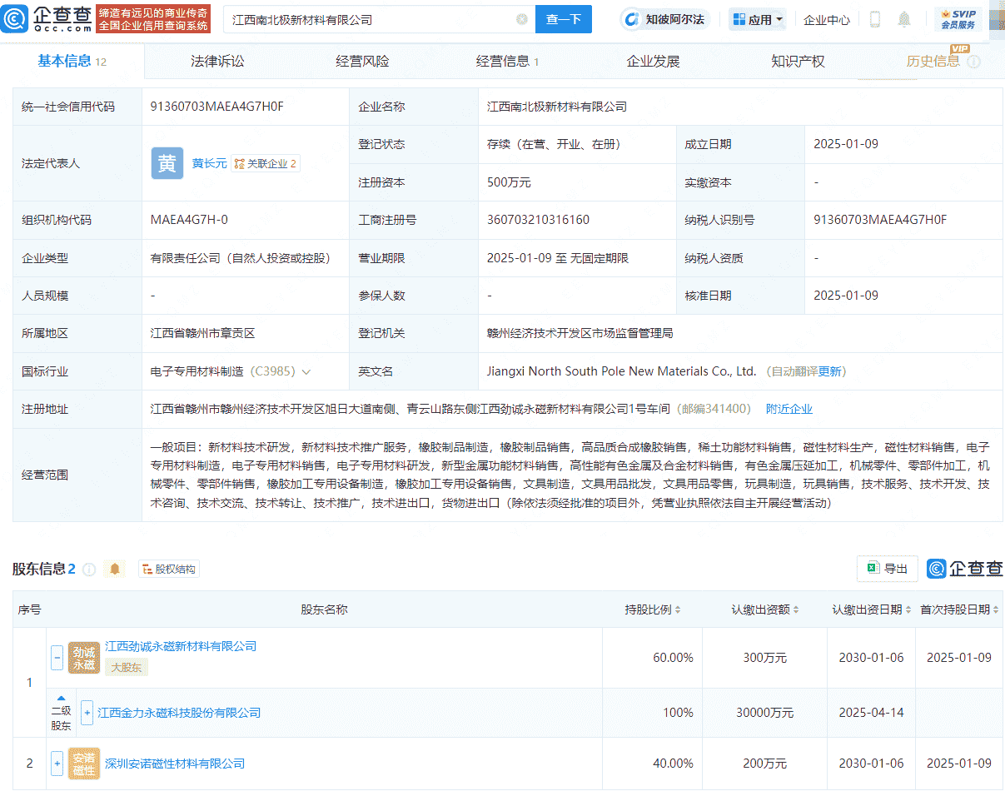Open the SVIP 会员服务 panel

(958, 18)
